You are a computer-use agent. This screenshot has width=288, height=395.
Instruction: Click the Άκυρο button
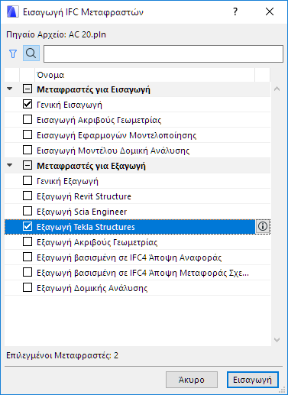coord(192,380)
